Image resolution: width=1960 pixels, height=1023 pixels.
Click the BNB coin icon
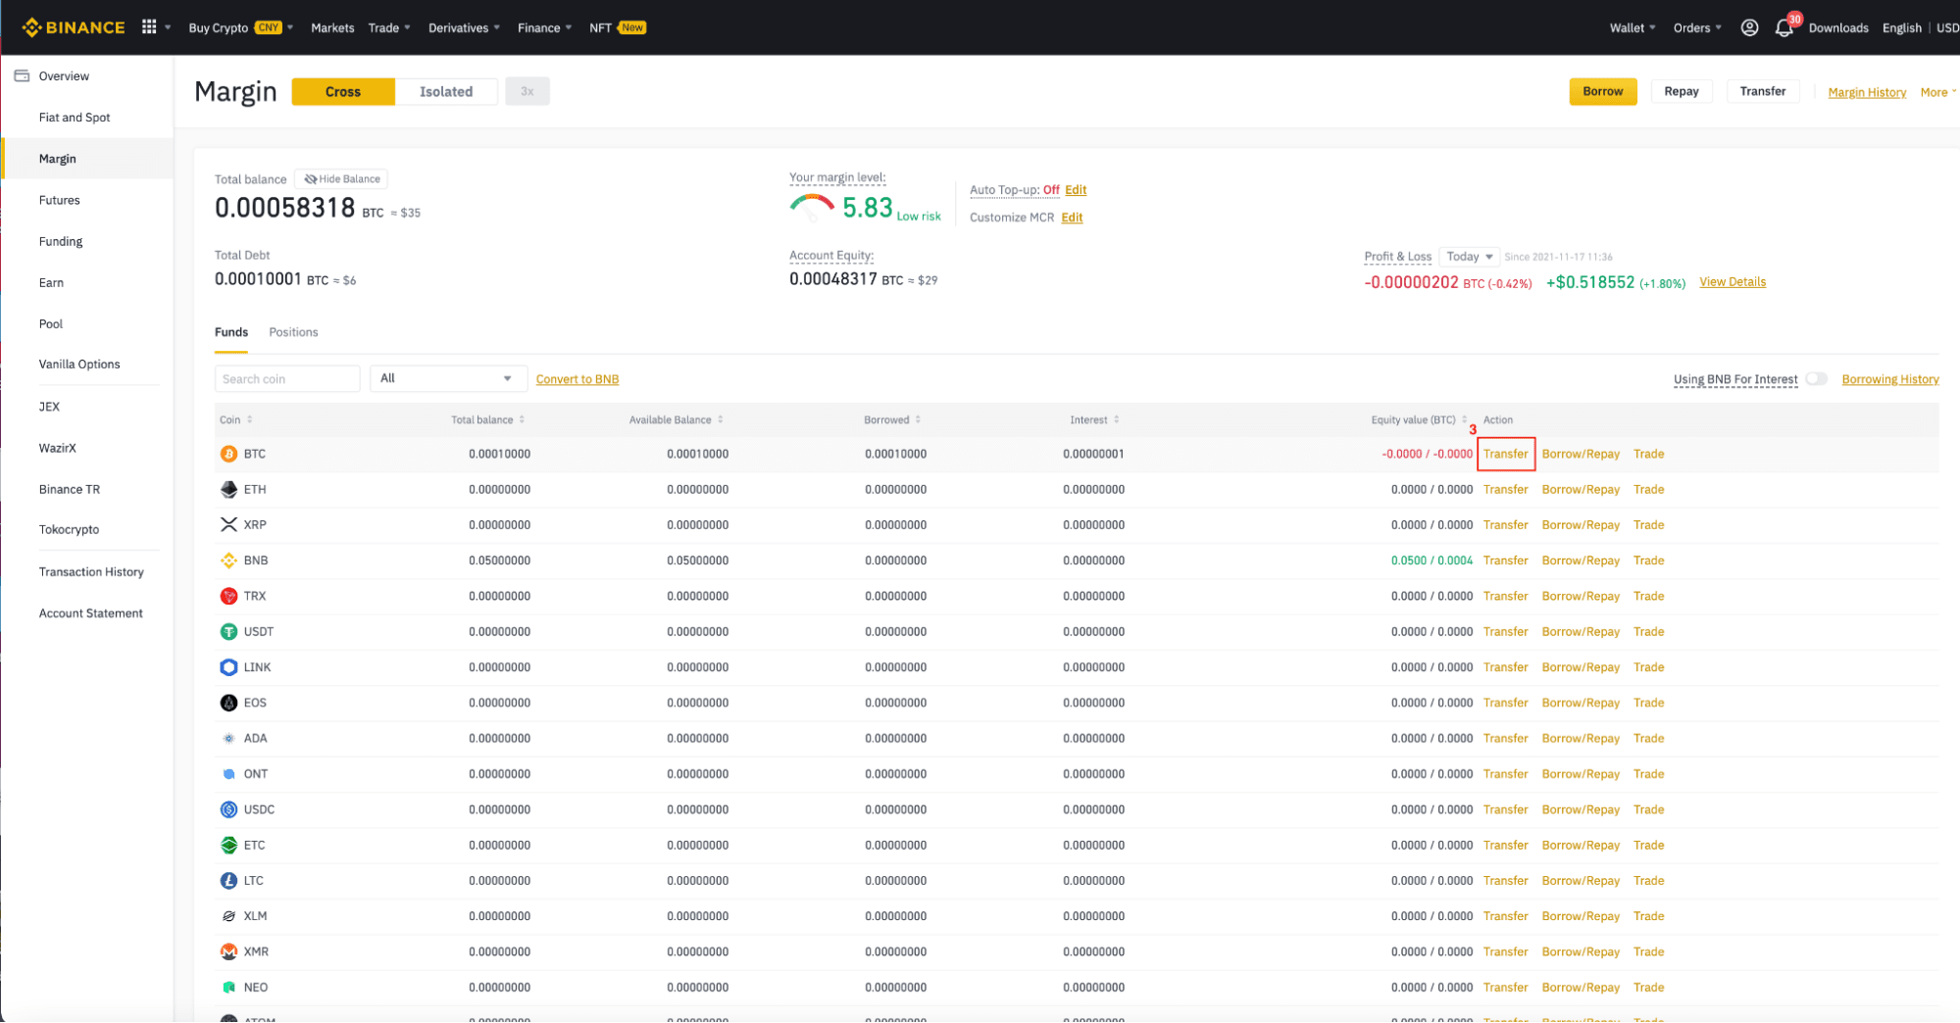(228, 560)
